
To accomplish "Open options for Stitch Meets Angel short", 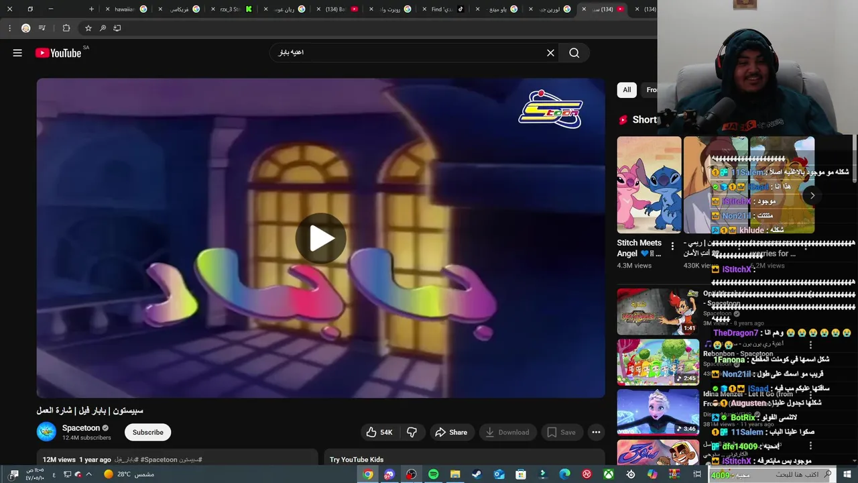I will (x=672, y=247).
